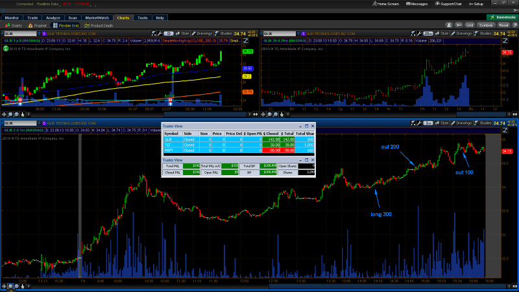Click the $ Closed column header in Trader View
The image size is (519, 292).
271,134
